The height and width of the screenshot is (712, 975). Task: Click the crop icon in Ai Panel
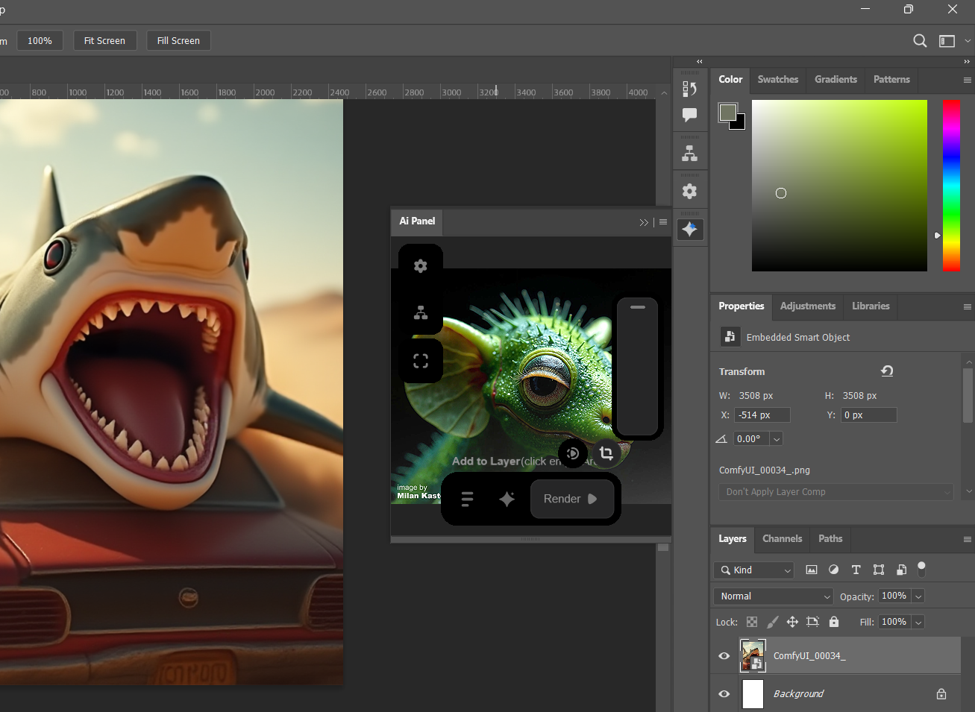[x=606, y=453]
